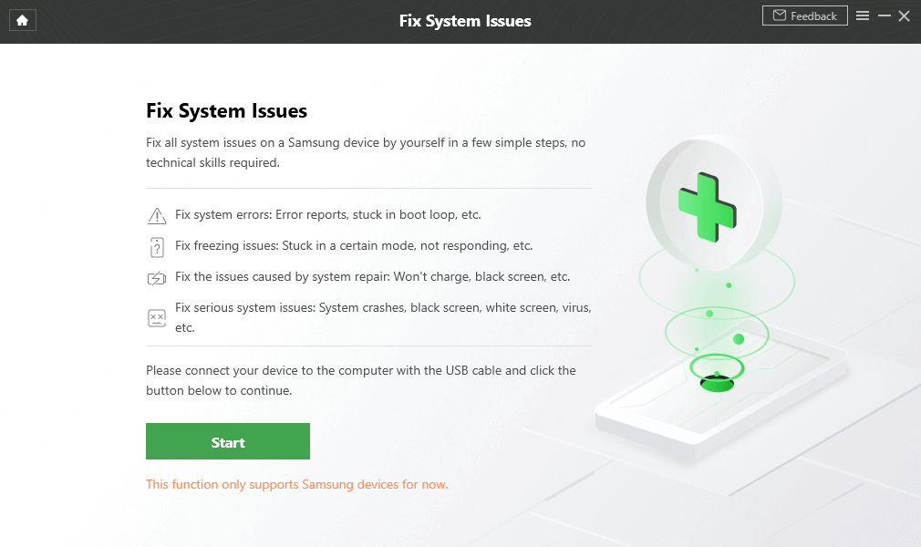Click the green plus cross illustration
921x547 pixels.
(708, 207)
